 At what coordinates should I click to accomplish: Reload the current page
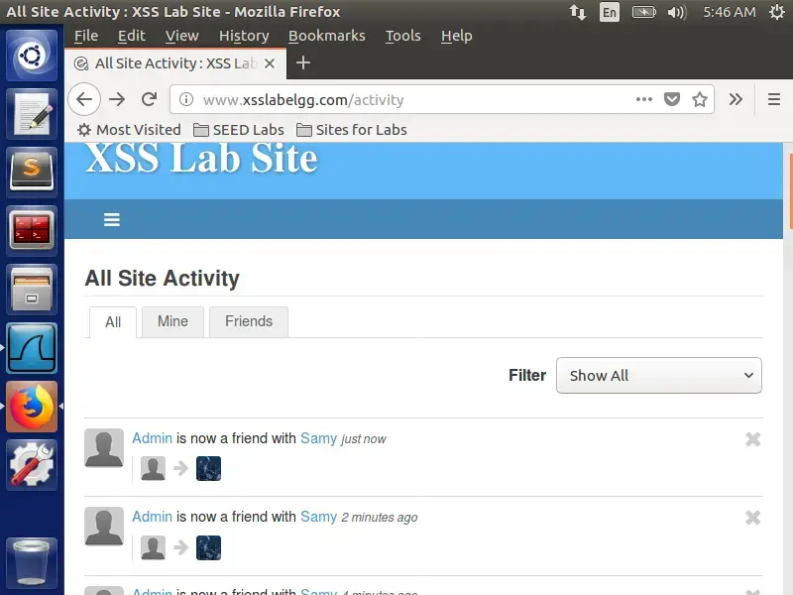[x=150, y=99]
